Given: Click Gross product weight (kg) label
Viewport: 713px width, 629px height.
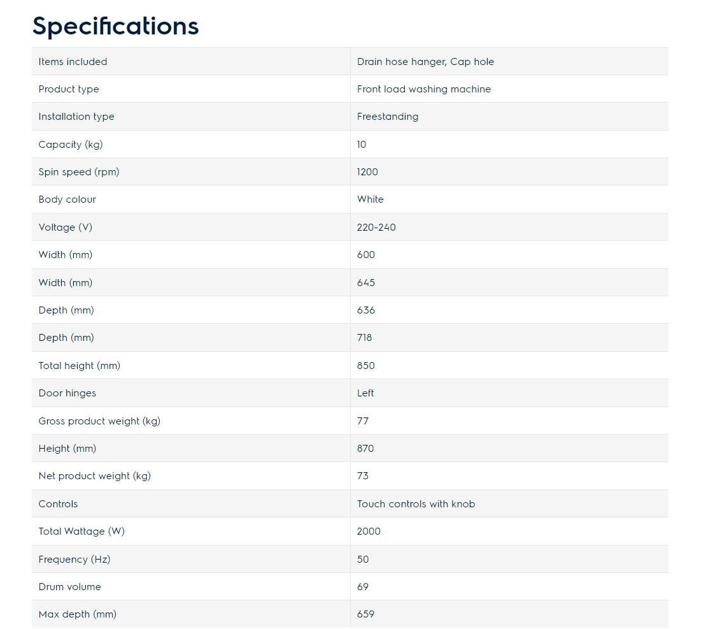Looking at the screenshot, I should [99, 421].
